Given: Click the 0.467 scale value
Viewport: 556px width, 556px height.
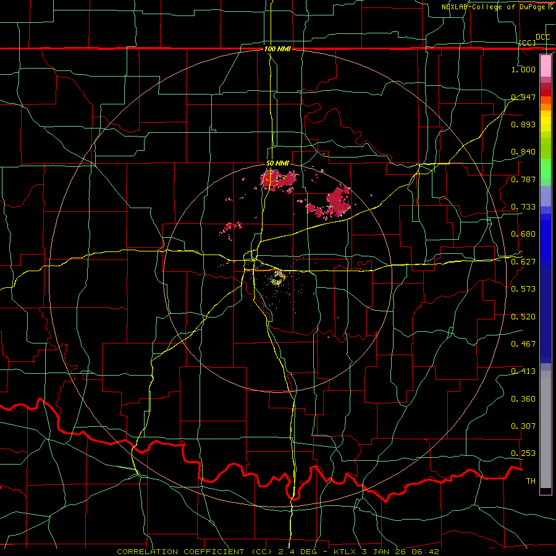Looking at the screenshot, I should pyautogui.click(x=523, y=344).
